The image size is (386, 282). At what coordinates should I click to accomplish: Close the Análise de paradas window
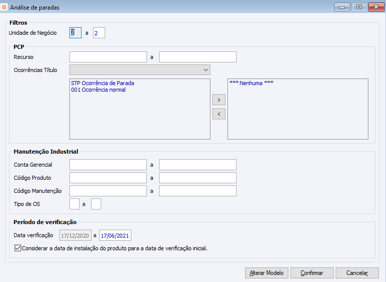click(x=376, y=7)
